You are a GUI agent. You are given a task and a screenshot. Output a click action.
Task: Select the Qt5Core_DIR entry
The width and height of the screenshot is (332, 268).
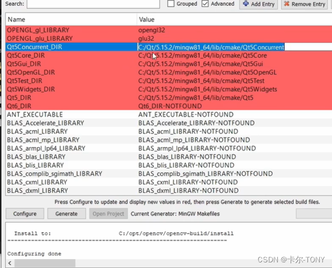(x=26, y=56)
